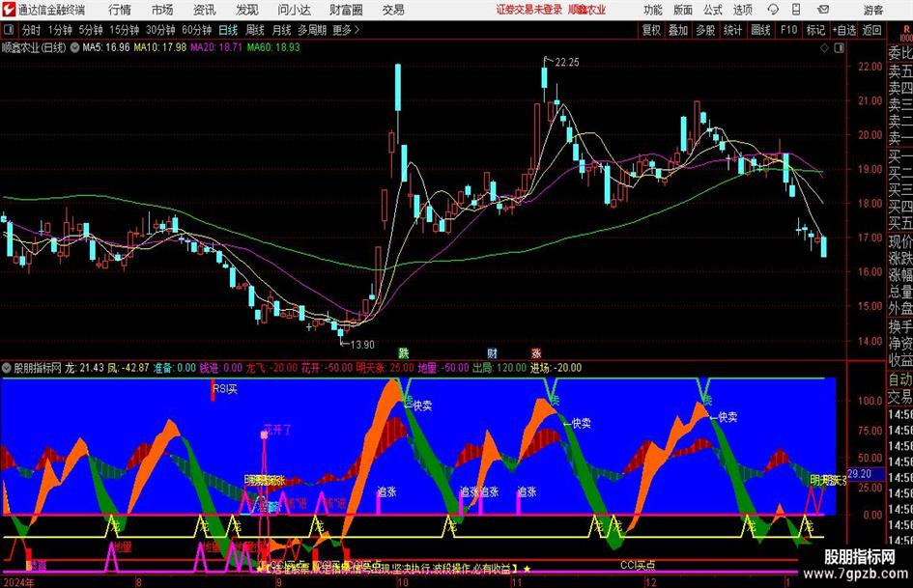Expand the 功能 dropdown menu

click(x=653, y=10)
